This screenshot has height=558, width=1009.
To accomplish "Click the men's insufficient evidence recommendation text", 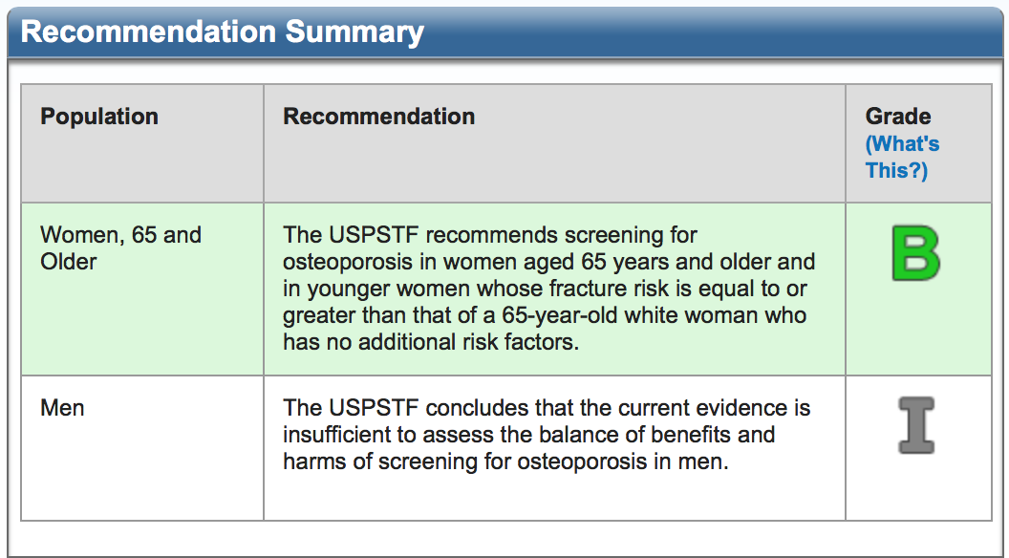I will click(547, 435).
